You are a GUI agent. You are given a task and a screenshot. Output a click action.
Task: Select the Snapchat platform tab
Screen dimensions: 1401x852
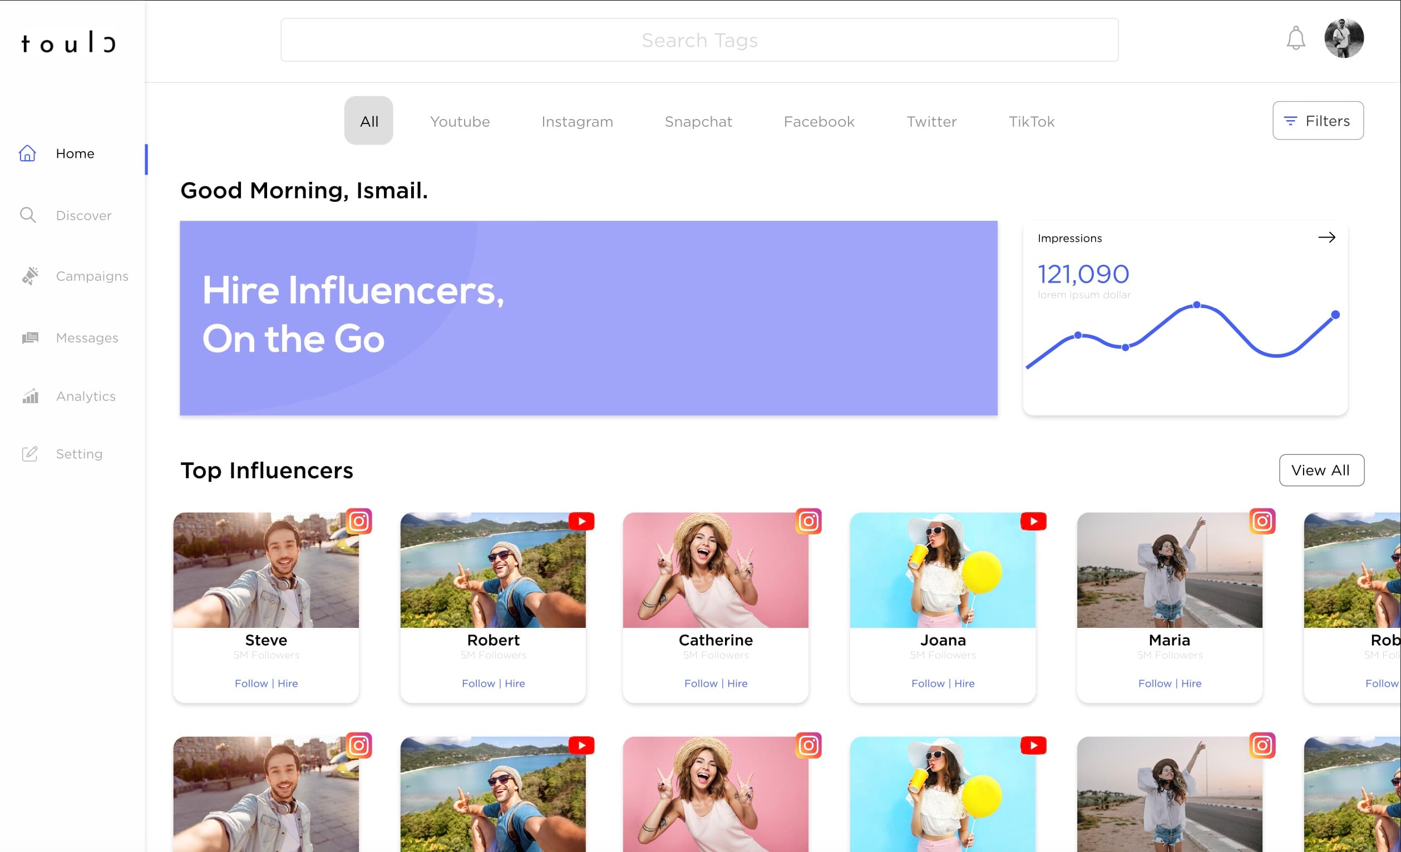coord(698,121)
